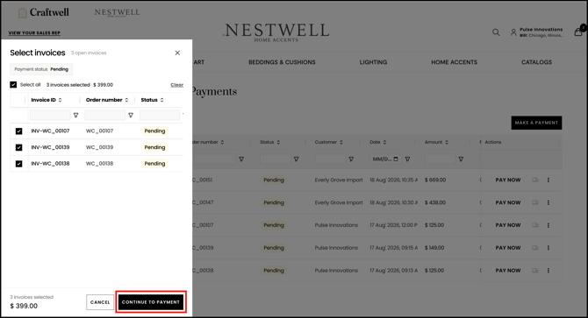588x318 pixels.
Task: Click the Order number filter input
Action: (x=105, y=116)
